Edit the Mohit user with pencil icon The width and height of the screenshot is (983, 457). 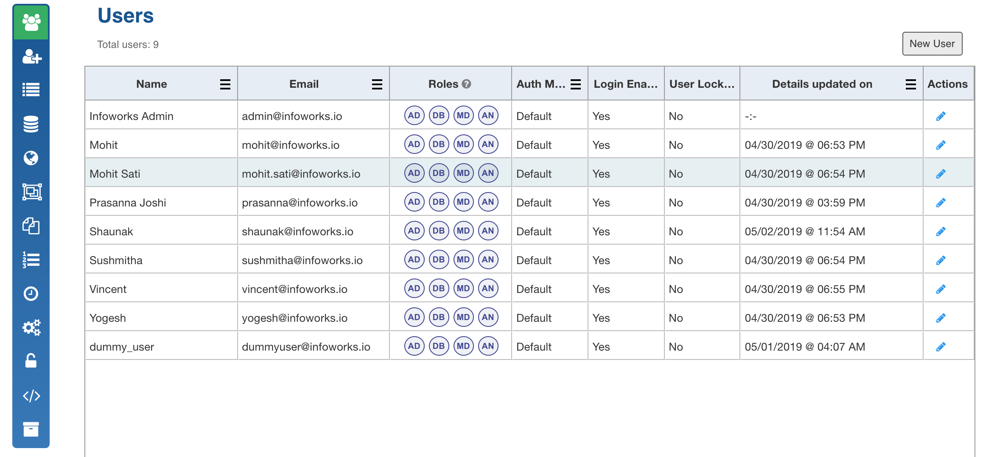(x=941, y=145)
